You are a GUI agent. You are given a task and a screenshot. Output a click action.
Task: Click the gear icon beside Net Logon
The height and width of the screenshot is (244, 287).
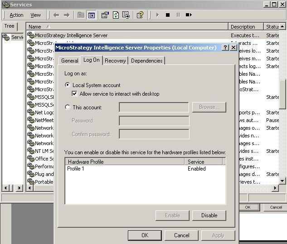point(31,112)
